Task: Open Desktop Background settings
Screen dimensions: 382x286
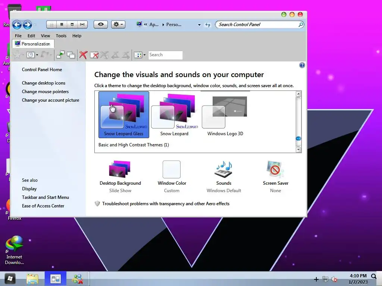Action: pyautogui.click(x=120, y=177)
